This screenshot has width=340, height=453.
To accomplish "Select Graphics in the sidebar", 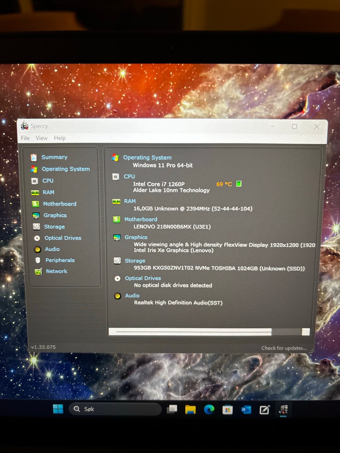I will tap(55, 215).
